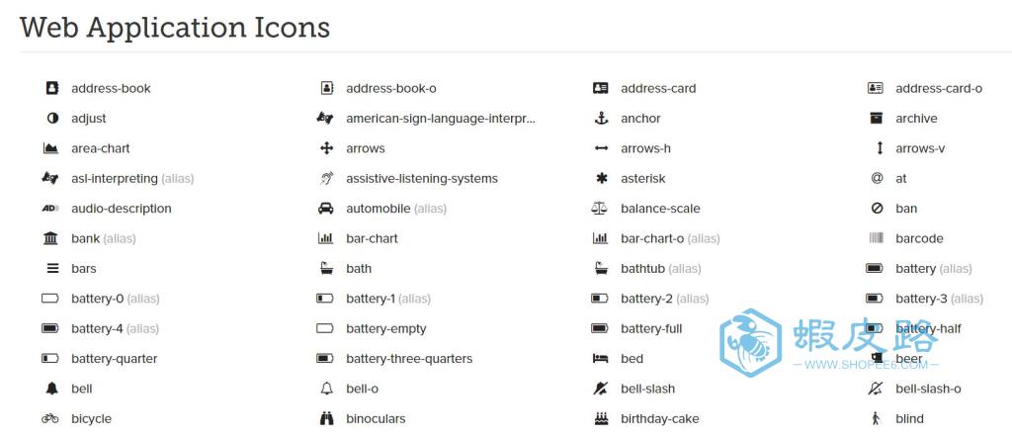
Task: Select the birthday-cake icon
Action: (601, 418)
